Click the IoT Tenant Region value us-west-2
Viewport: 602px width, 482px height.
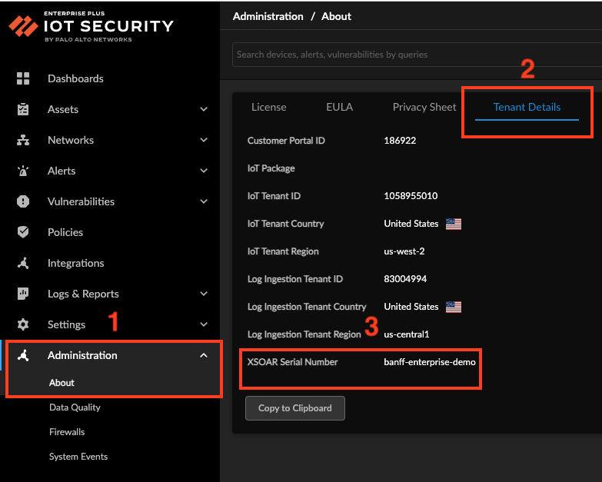404,251
